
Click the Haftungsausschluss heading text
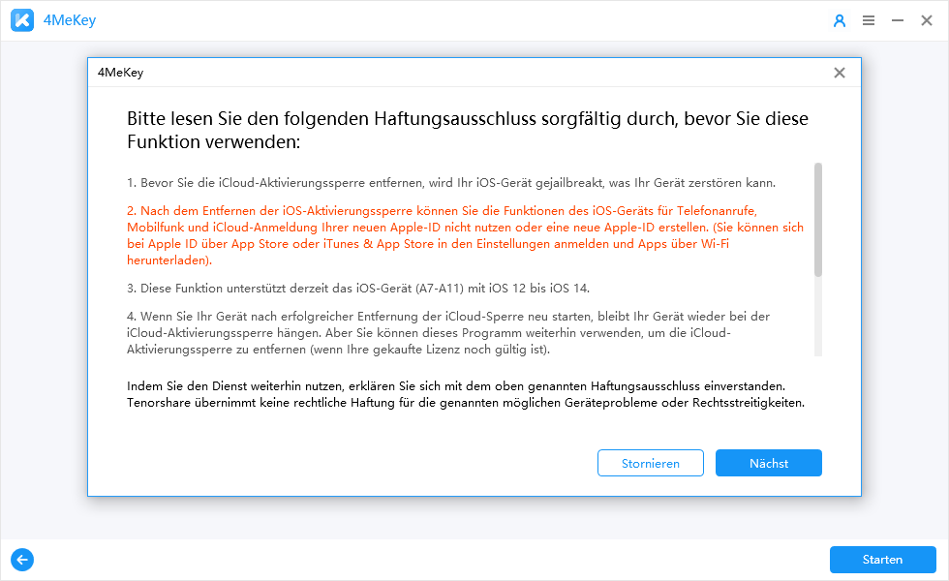(467, 130)
